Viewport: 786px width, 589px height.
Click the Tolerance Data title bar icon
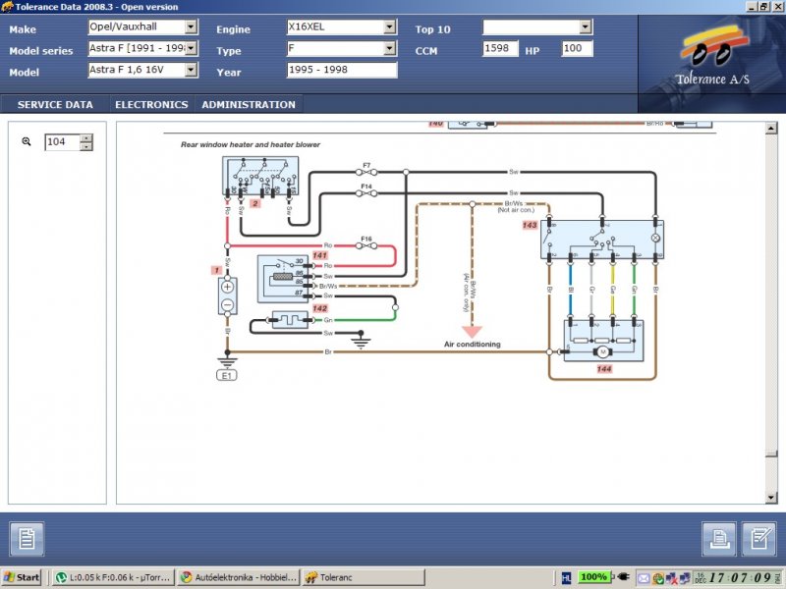coord(7,7)
